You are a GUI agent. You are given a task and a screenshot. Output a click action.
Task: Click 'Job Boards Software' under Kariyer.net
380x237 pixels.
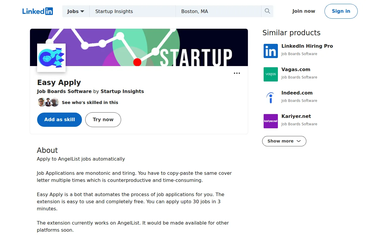click(299, 124)
